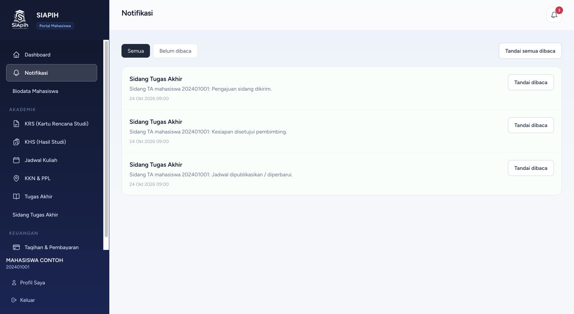Open KRS (Kartu Rencana Studi) page
Screen dimensions: 574x314
click(x=52, y=124)
